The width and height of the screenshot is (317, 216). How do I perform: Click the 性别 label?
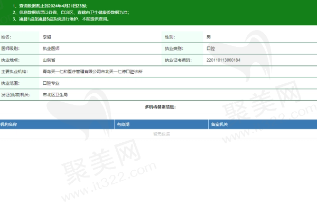pos(170,37)
